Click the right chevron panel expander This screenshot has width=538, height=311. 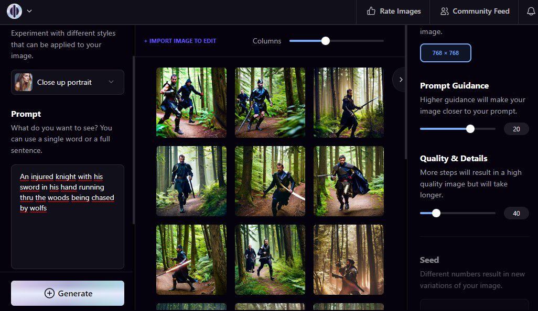pos(401,80)
